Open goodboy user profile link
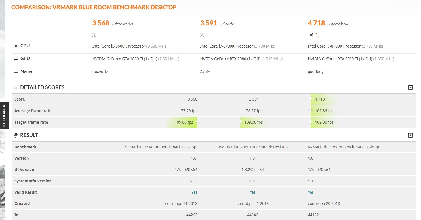 click(340, 24)
